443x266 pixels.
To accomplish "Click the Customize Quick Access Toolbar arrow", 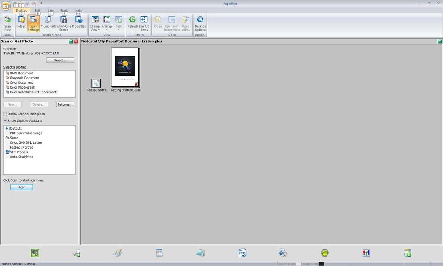I will (41, 3).
